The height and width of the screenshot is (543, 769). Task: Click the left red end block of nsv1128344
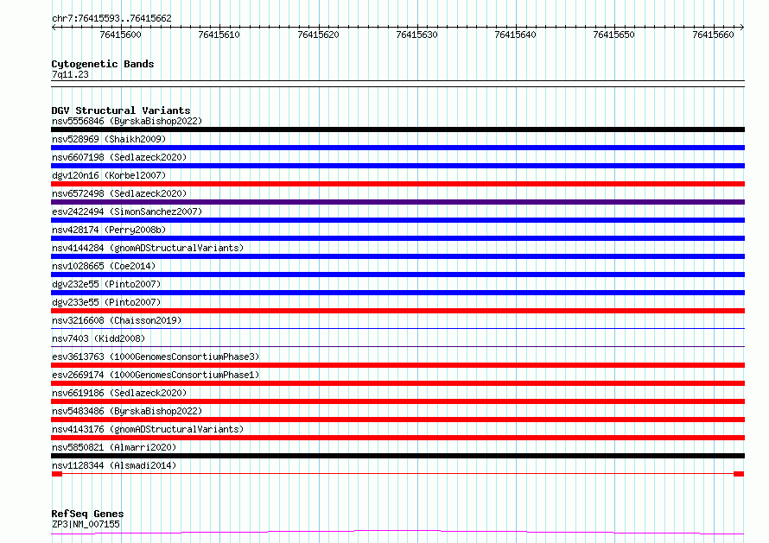pos(57,474)
